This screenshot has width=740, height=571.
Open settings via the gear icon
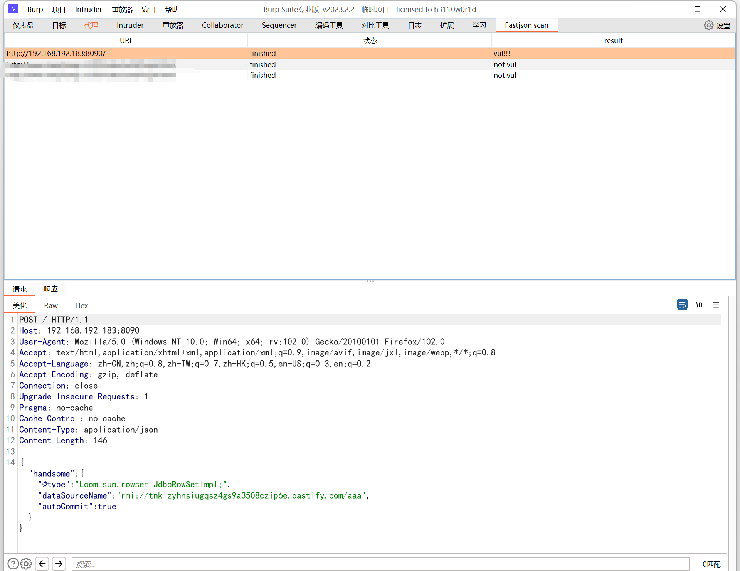click(x=708, y=25)
